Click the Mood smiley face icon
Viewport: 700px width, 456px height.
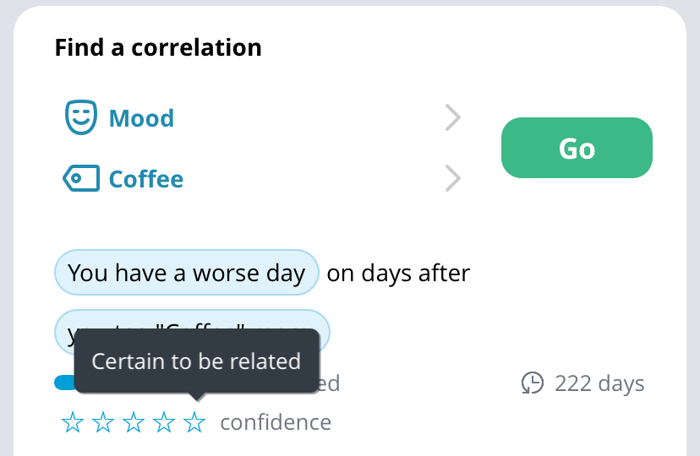[81, 117]
